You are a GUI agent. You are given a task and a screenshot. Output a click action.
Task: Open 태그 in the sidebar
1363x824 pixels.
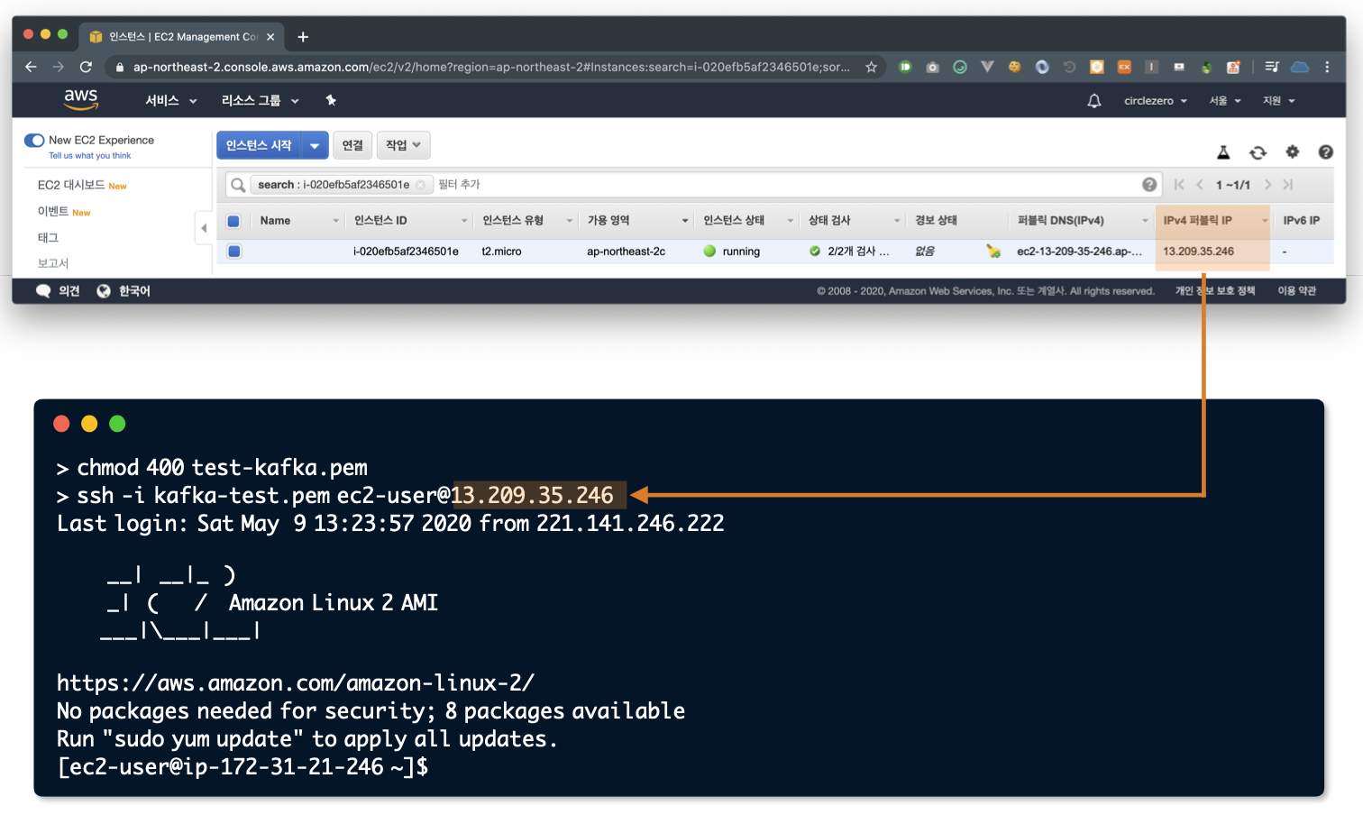coord(48,237)
